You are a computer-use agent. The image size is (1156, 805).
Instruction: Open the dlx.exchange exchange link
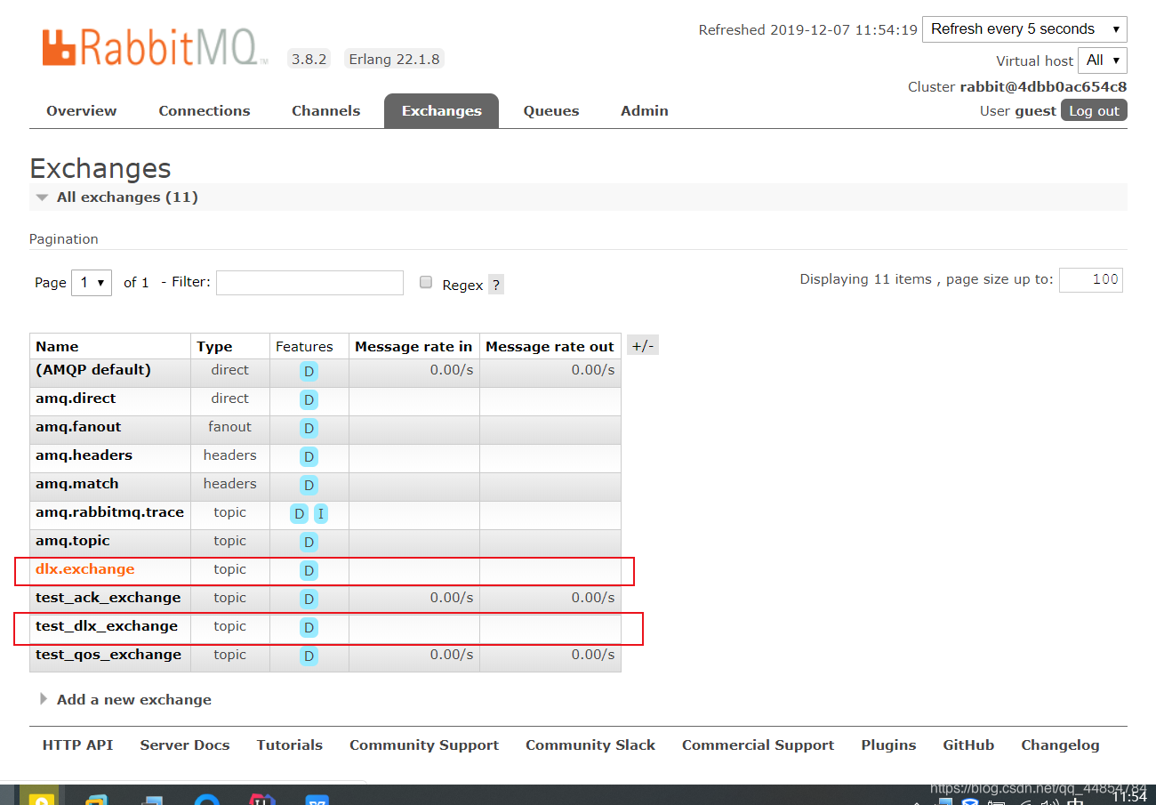tap(85, 569)
